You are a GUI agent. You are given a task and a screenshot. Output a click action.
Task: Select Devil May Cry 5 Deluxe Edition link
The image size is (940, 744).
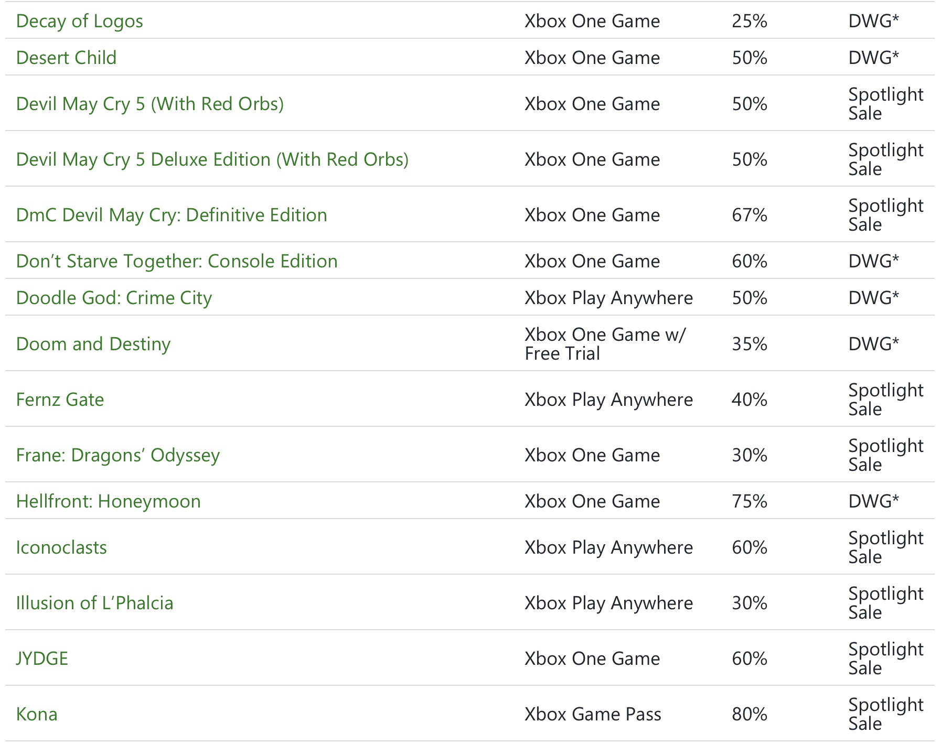tap(212, 159)
